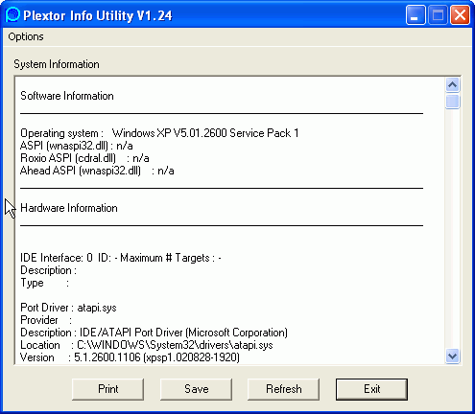Click the 'Type :' line
Screen dimensions: 475x414
(x=44, y=283)
